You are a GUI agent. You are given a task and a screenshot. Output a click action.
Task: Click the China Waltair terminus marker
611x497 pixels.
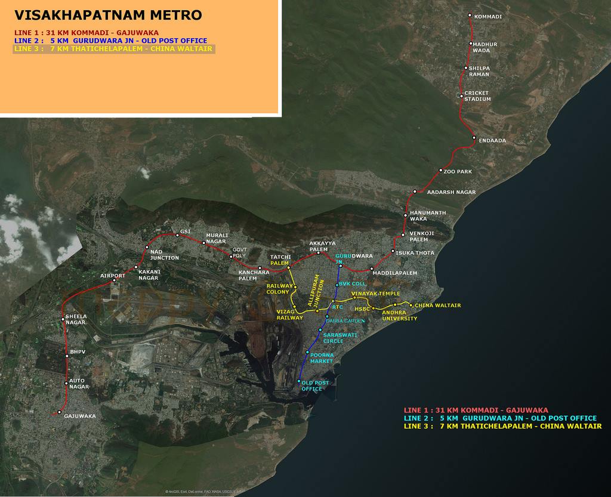pos(411,305)
